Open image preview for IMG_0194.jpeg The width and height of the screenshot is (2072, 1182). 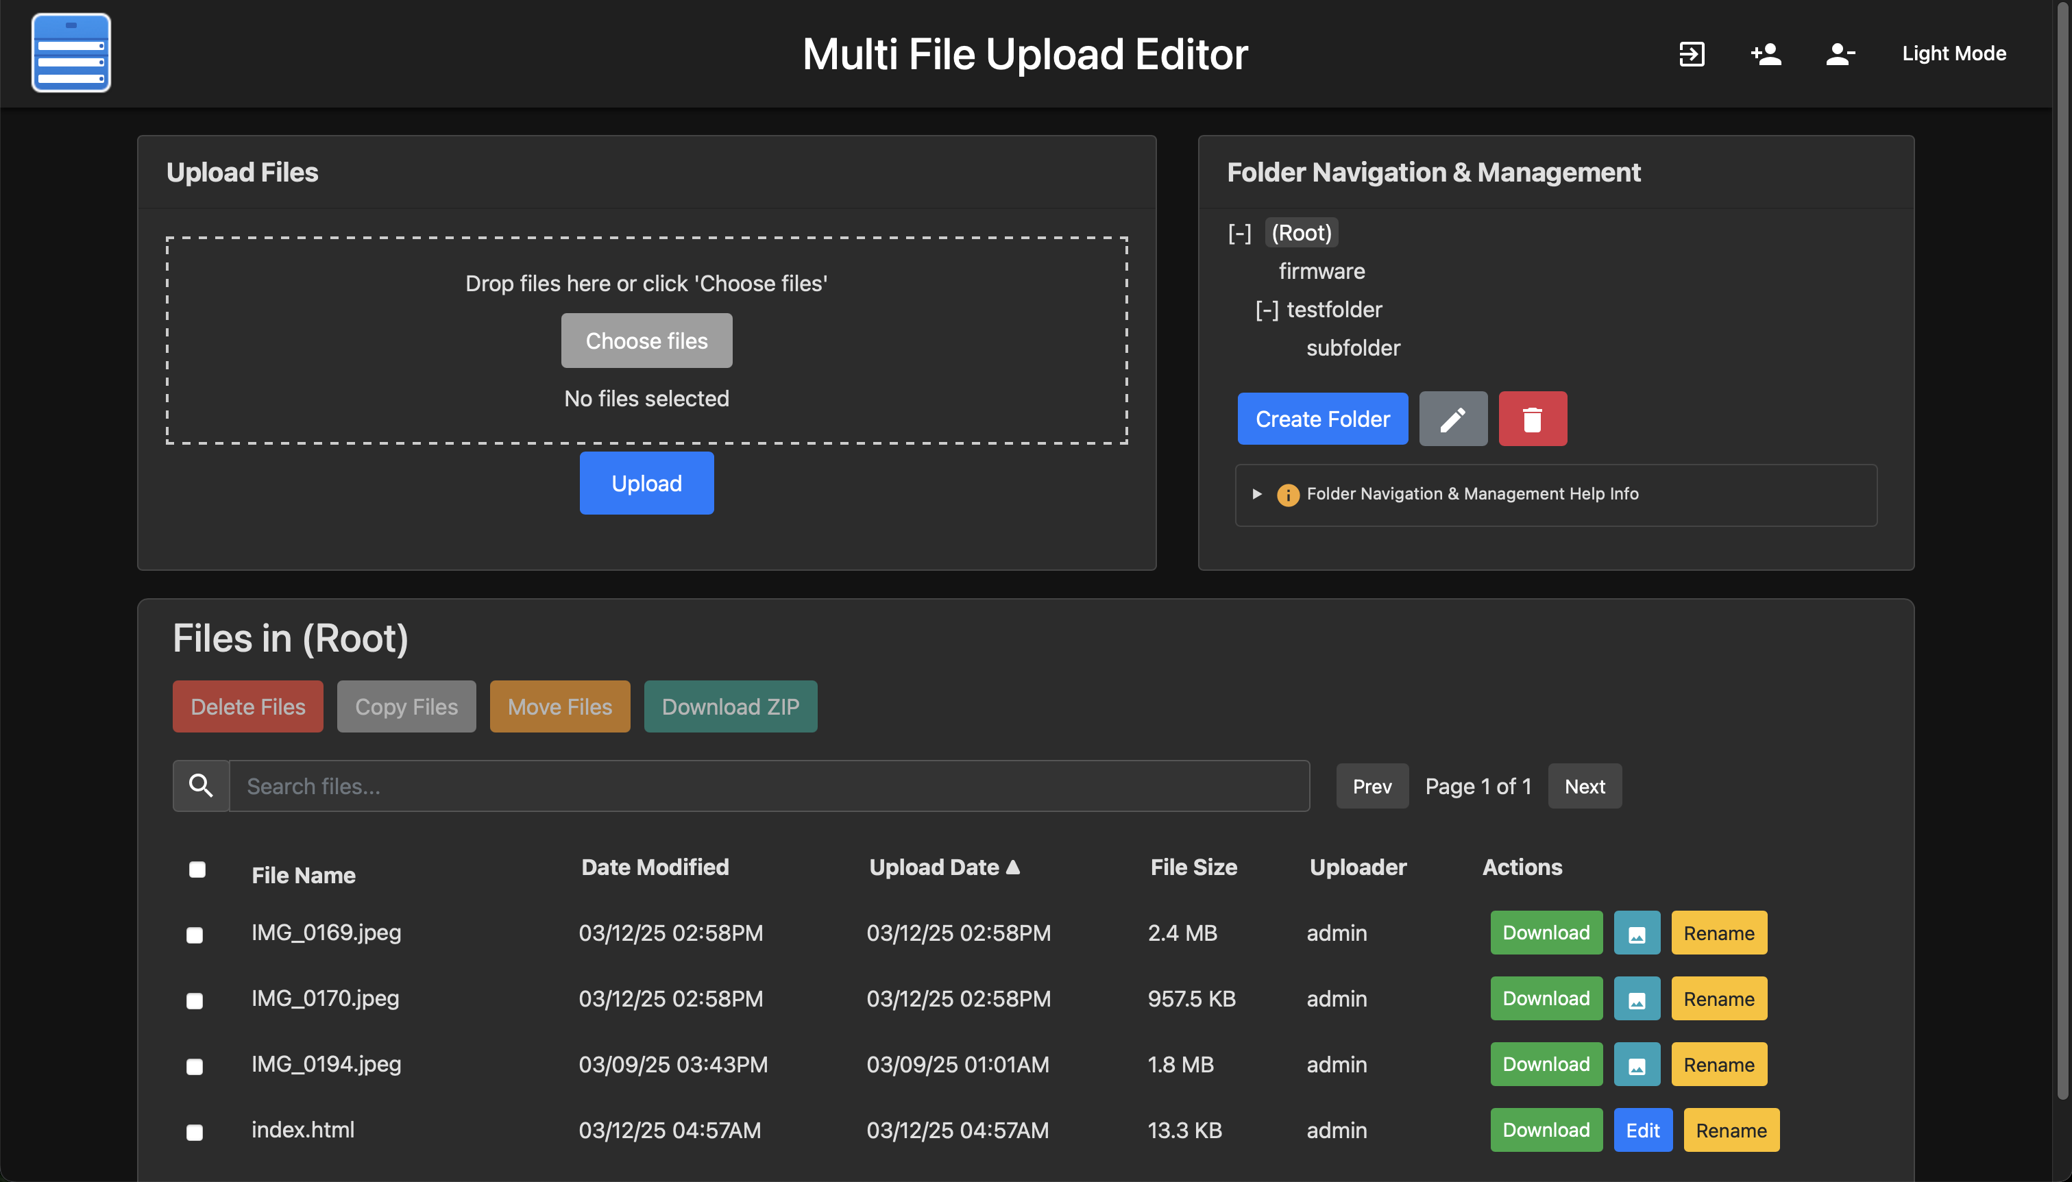(1636, 1064)
